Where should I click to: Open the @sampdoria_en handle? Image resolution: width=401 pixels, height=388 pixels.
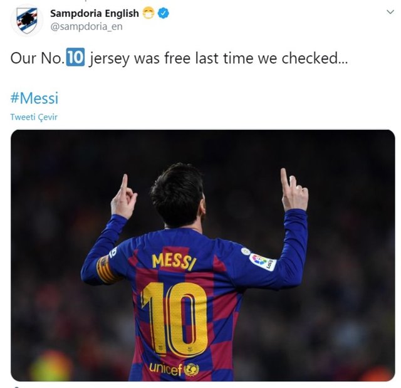(x=86, y=26)
